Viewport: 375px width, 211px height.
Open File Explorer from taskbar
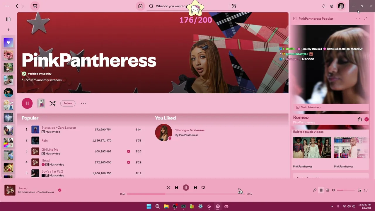(x=166, y=206)
